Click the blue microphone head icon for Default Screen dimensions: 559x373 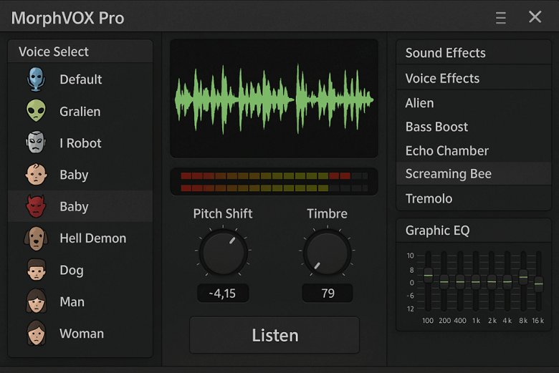36,79
